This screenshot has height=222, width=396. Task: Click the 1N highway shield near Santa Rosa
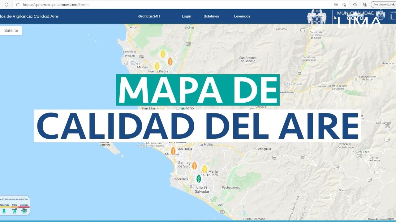coord(141,57)
